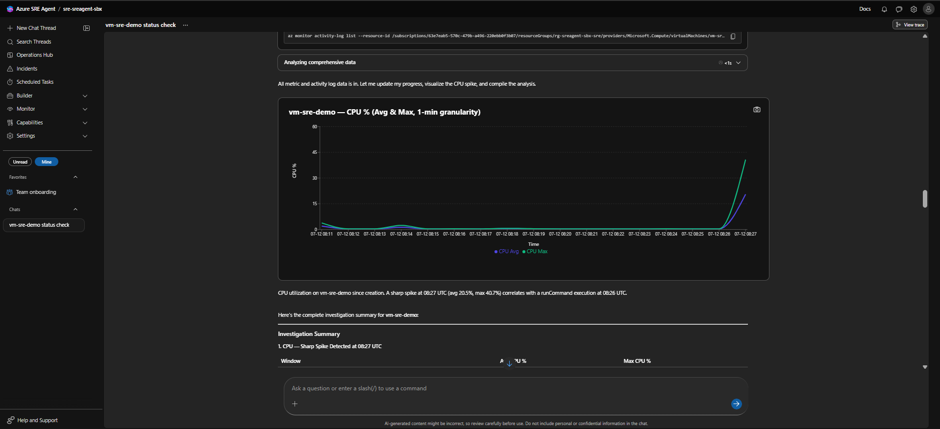The image size is (940, 429).
Task: Open the settings gear in top bar
Action: (x=914, y=9)
